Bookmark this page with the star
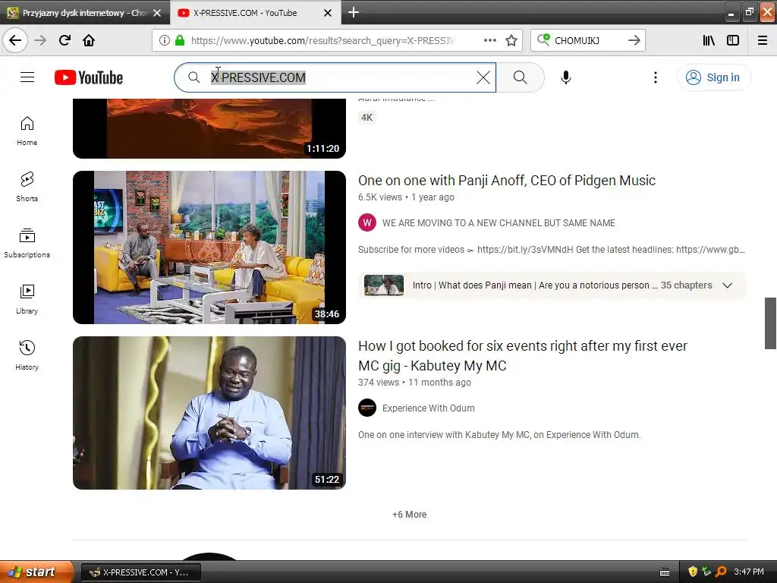 pos(511,41)
